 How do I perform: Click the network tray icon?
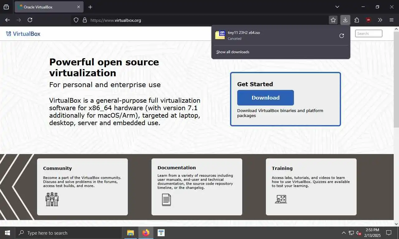pos(351,233)
